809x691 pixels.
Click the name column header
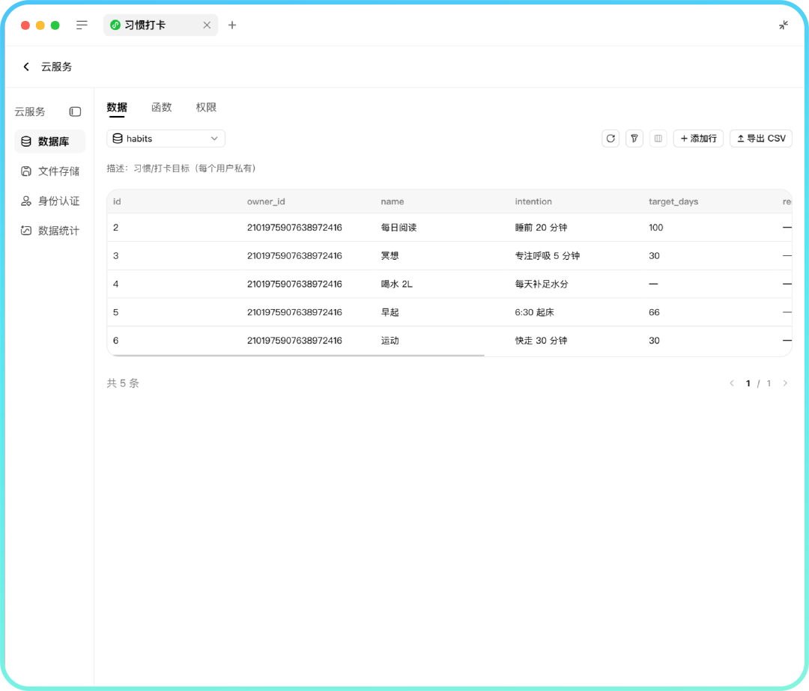[x=393, y=201]
